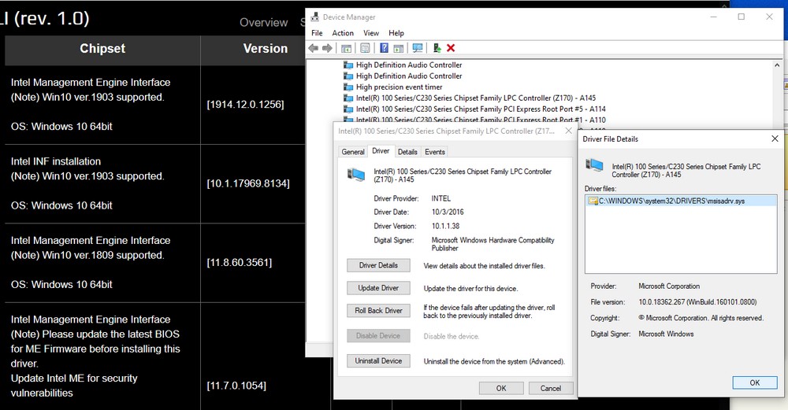Open the View menu in Device Manager

click(371, 33)
